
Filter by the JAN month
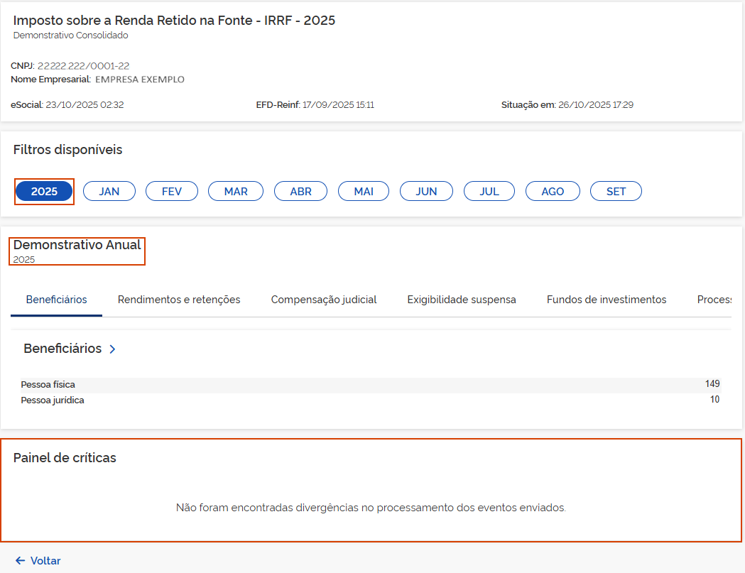(x=109, y=192)
